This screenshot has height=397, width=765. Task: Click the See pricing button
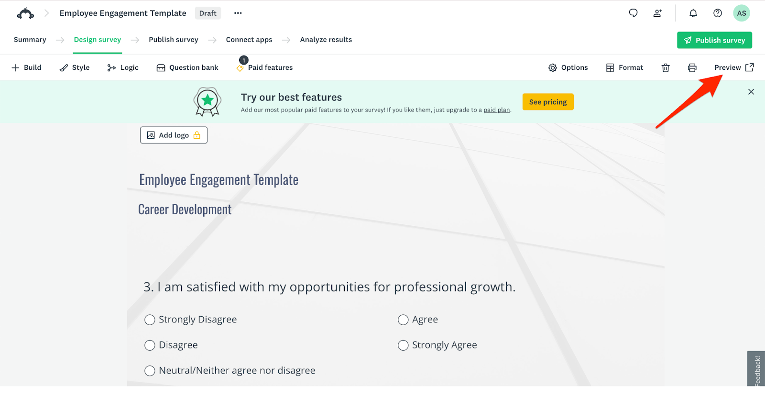(547, 101)
